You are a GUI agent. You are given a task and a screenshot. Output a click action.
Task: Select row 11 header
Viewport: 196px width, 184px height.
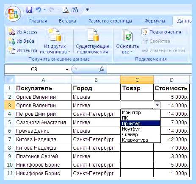tap(10, 173)
